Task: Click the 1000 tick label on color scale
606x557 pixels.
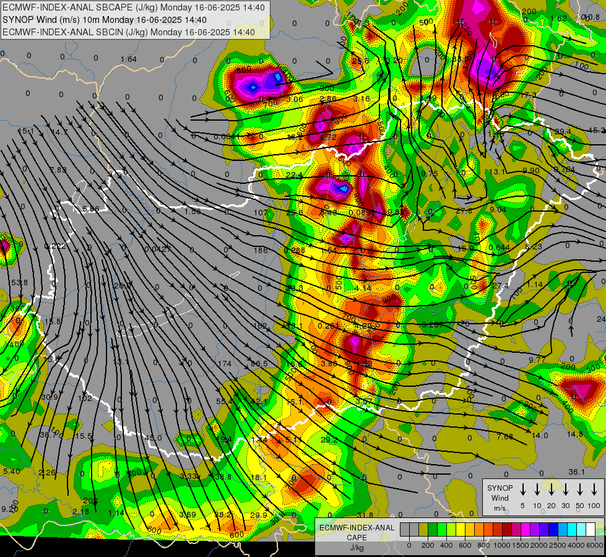Action: (502, 545)
